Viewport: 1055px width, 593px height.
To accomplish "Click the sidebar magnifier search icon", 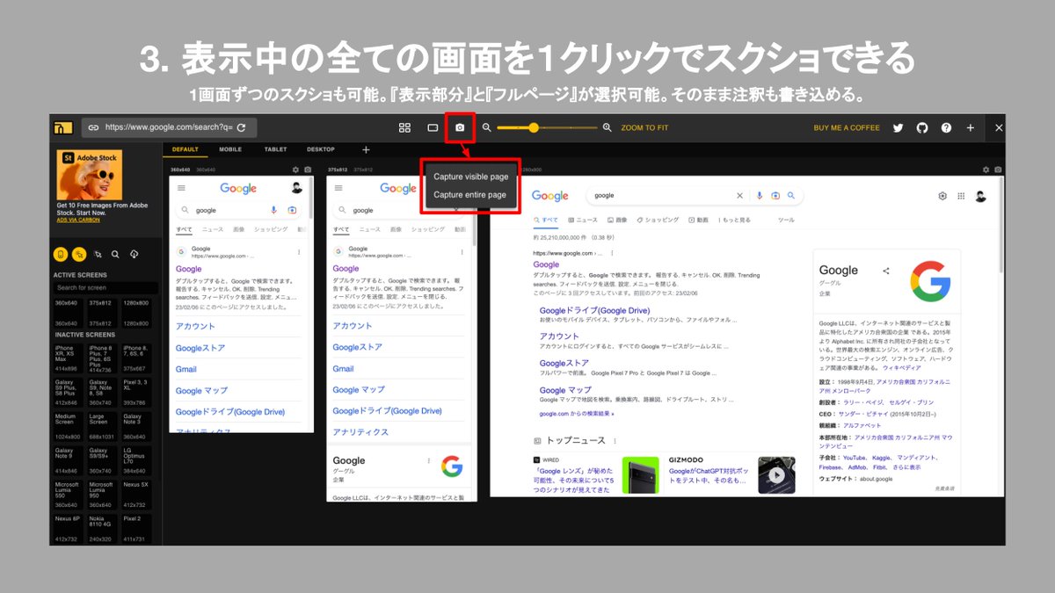I will click(x=115, y=254).
